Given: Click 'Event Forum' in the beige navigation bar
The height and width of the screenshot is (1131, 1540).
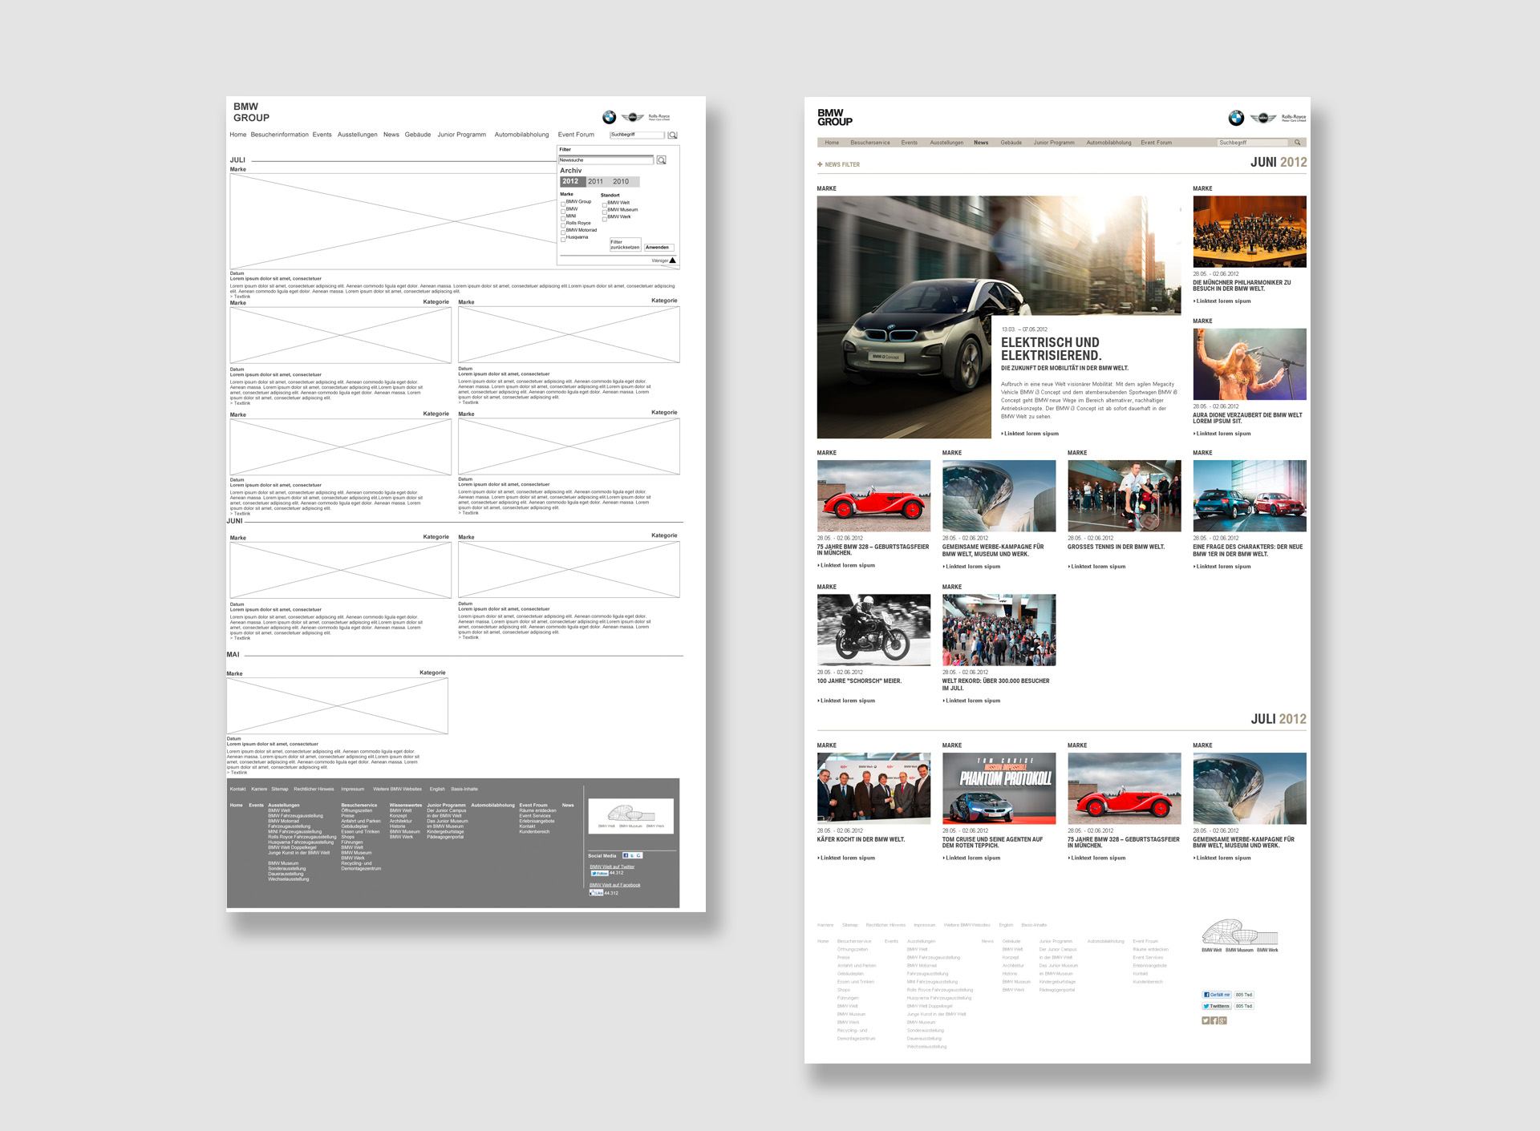Looking at the screenshot, I should coord(1156,143).
